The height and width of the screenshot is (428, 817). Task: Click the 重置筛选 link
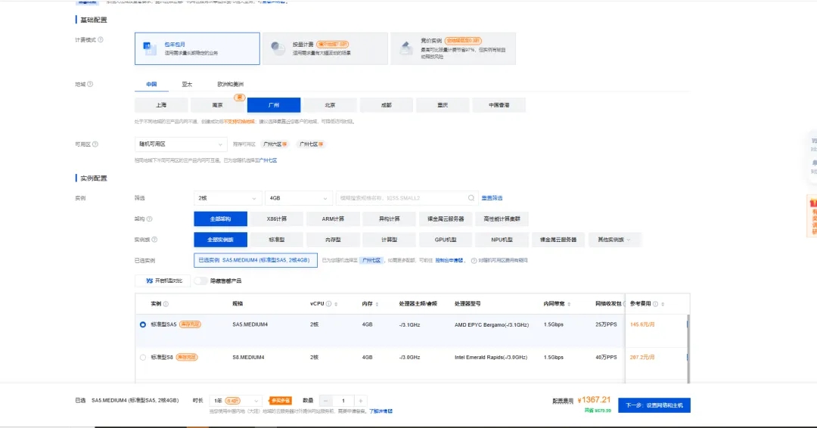492,198
